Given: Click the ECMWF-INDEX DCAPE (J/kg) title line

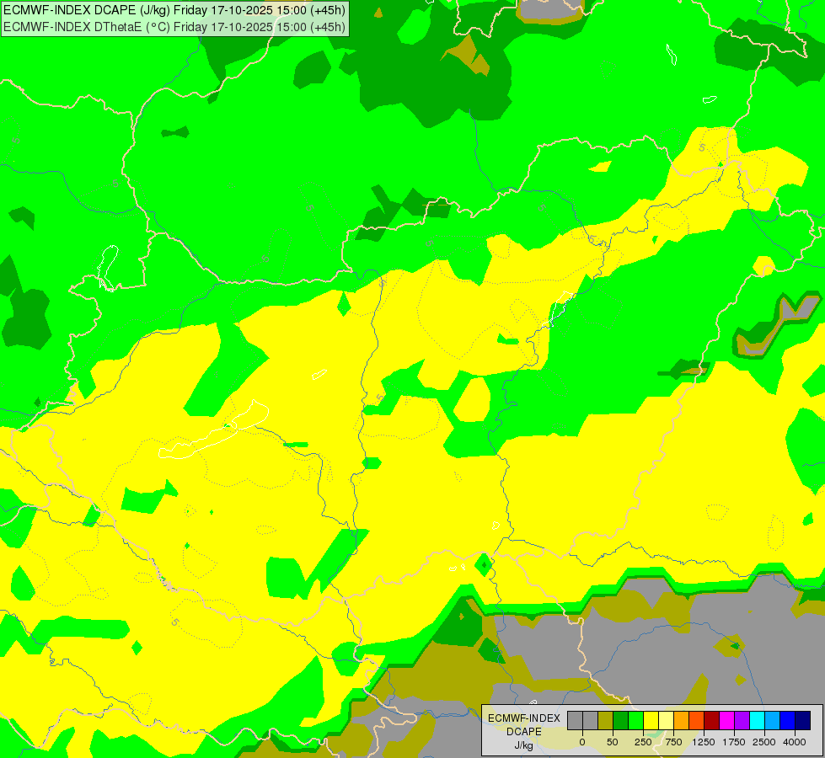Looking at the screenshot, I should click(174, 10).
